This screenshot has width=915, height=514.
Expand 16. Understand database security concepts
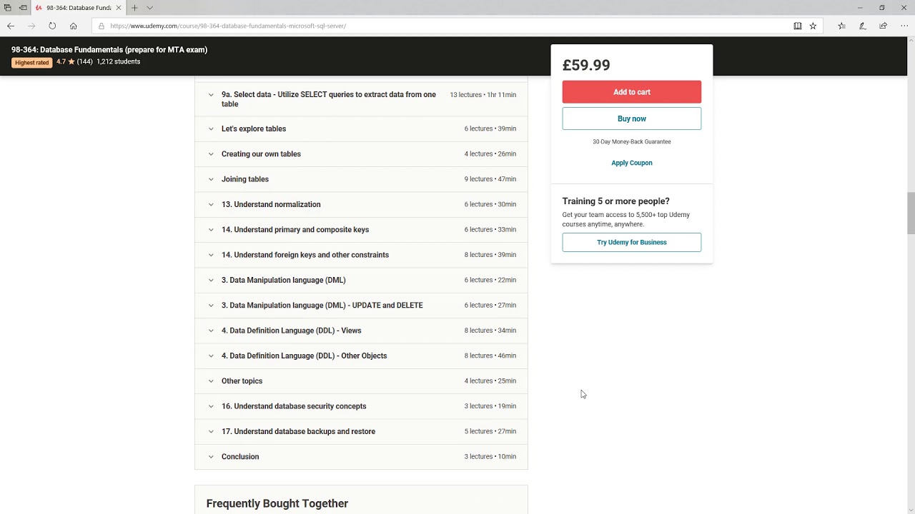click(294, 406)
